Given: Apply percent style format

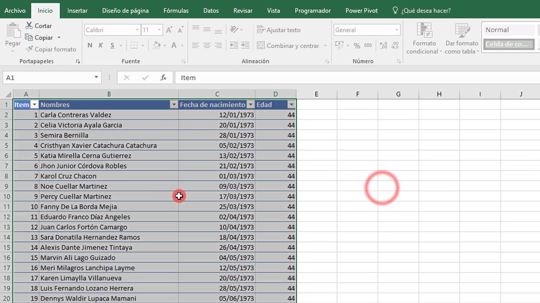Looking at the screenshot, I should point(357,45).
